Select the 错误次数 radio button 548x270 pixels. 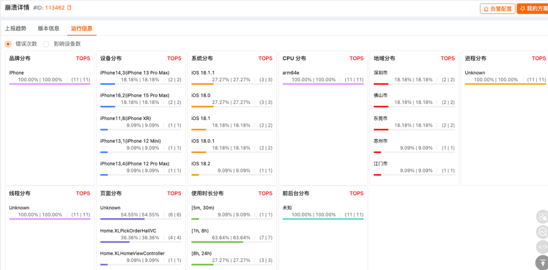click(x=8, y=44)
